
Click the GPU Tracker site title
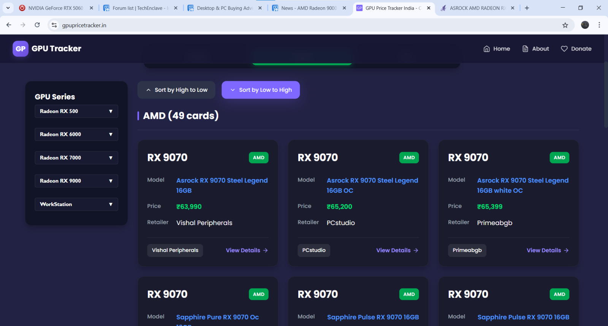click(56, 49)
